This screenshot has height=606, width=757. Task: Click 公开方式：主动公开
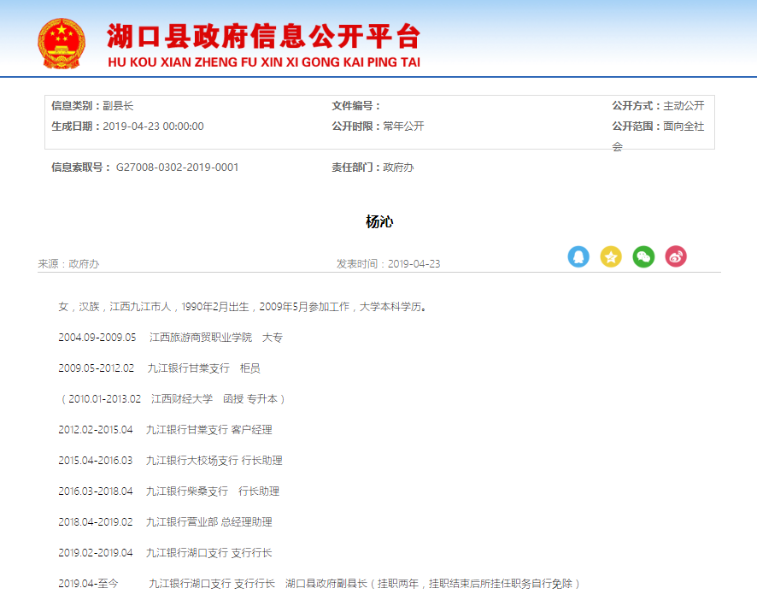click(x=658, y=106)
